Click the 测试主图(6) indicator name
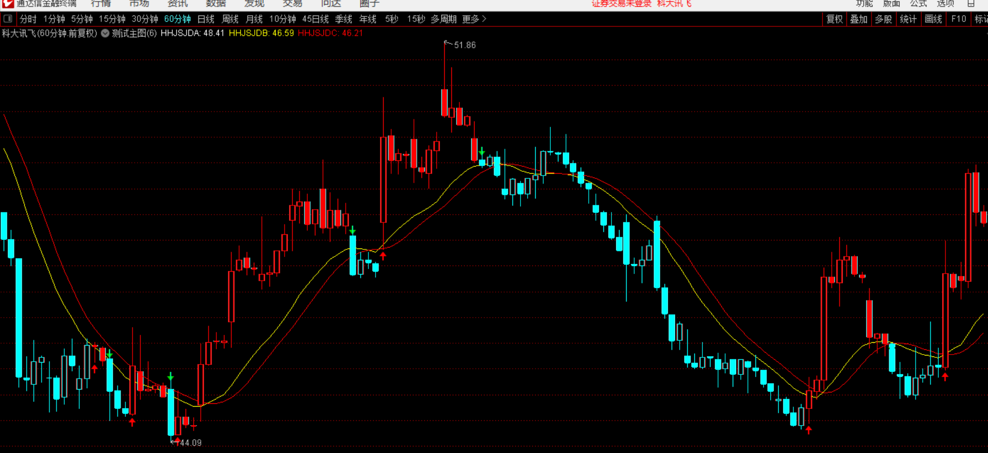This screenshot has height=453, width=988. coord(134,33)
